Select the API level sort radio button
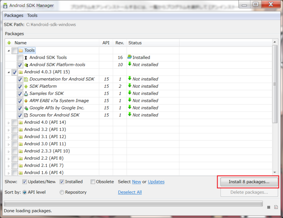283x218 pixels. pos(24,193)
